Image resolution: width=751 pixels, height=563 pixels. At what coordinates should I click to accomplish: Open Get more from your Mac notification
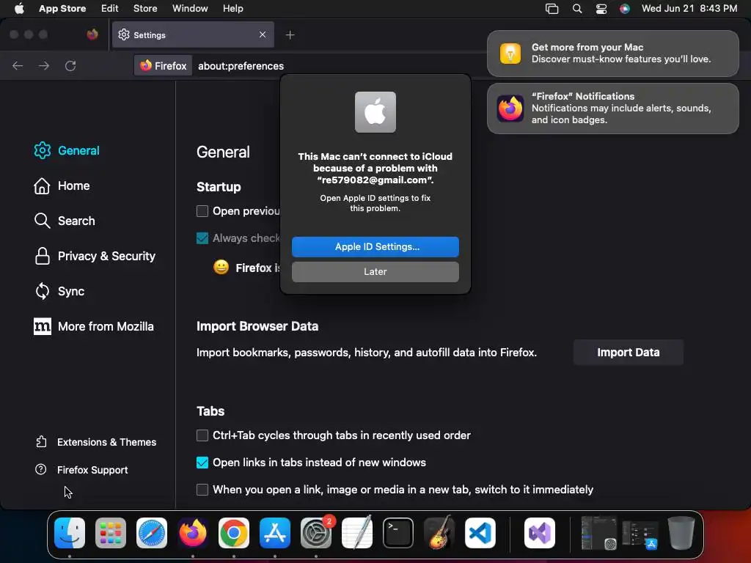(612, 53)
